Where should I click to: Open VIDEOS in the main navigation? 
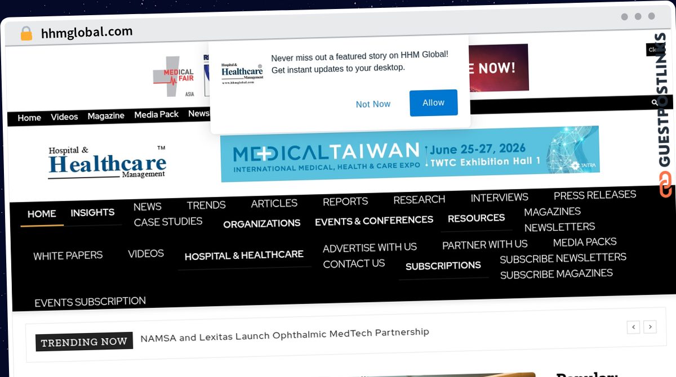(x=146, y=254)
